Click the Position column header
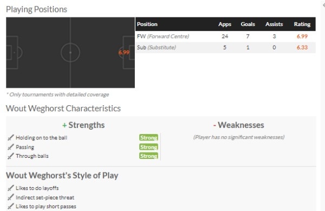The image size is (325, 211). coord(147,24)
